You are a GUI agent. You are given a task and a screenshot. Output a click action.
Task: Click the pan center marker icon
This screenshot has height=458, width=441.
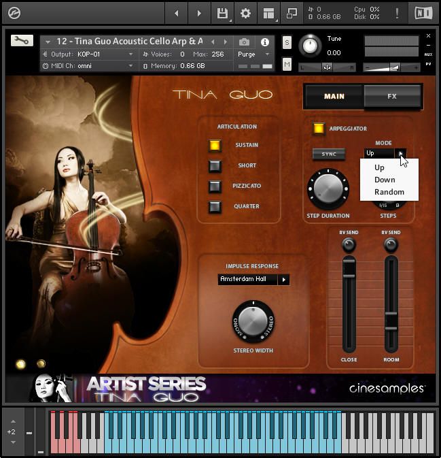[x=327, y=67]
